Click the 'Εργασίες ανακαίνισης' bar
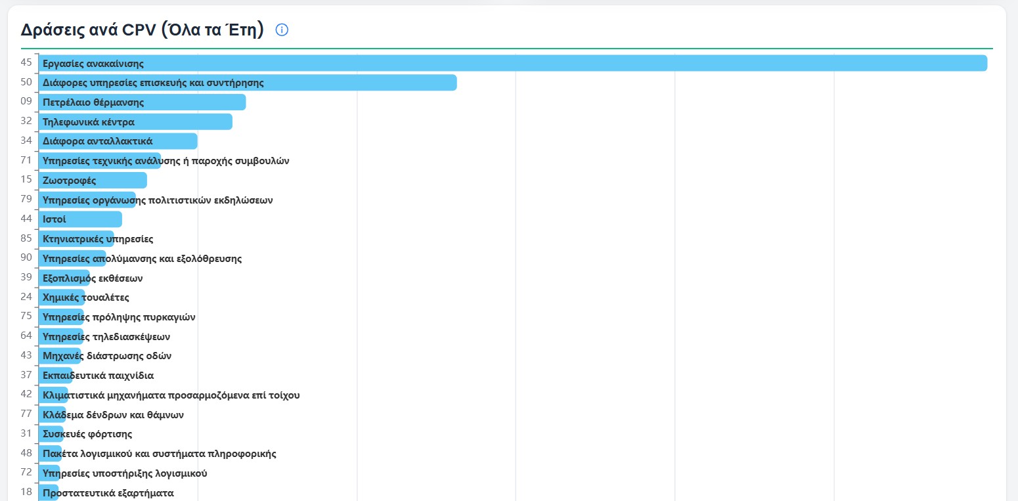1018x501 pixels. (x=512, y=64)
